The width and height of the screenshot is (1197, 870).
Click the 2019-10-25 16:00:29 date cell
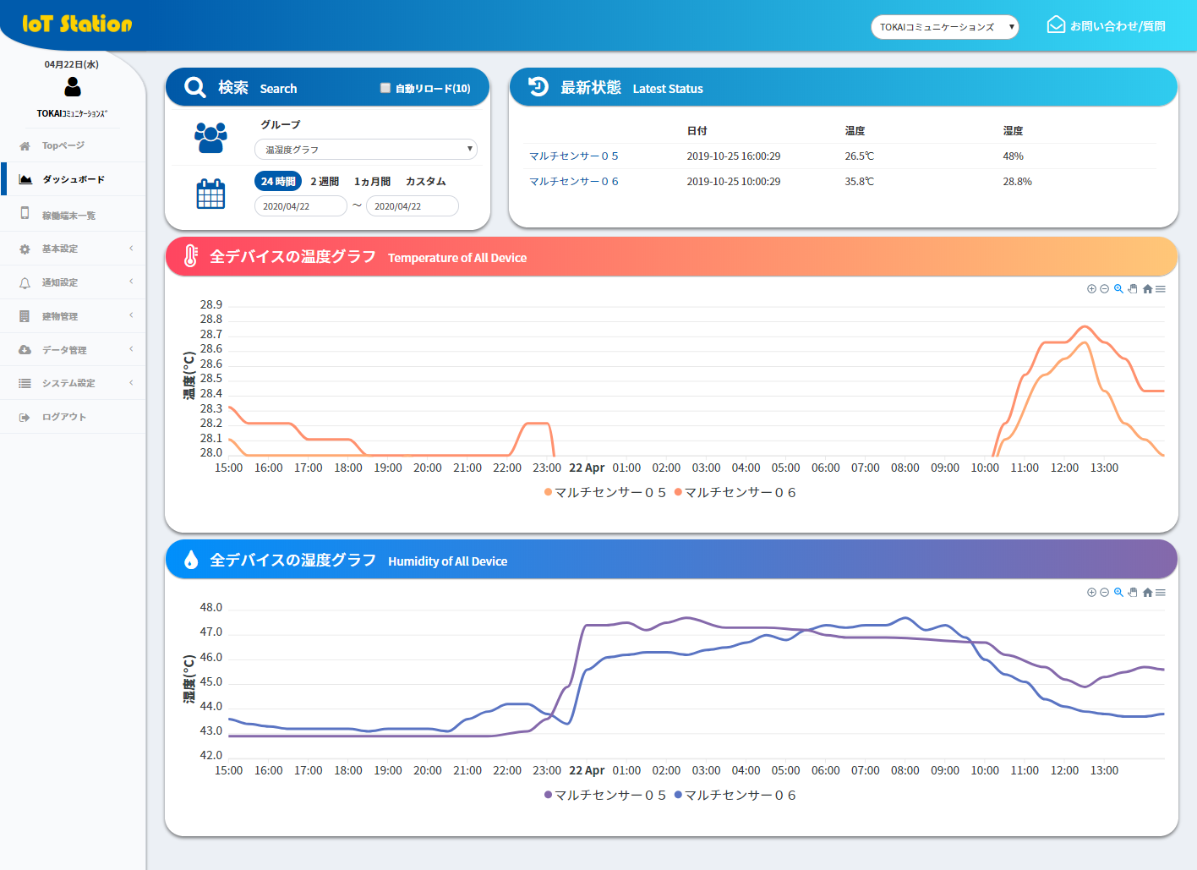pos(734,156)
